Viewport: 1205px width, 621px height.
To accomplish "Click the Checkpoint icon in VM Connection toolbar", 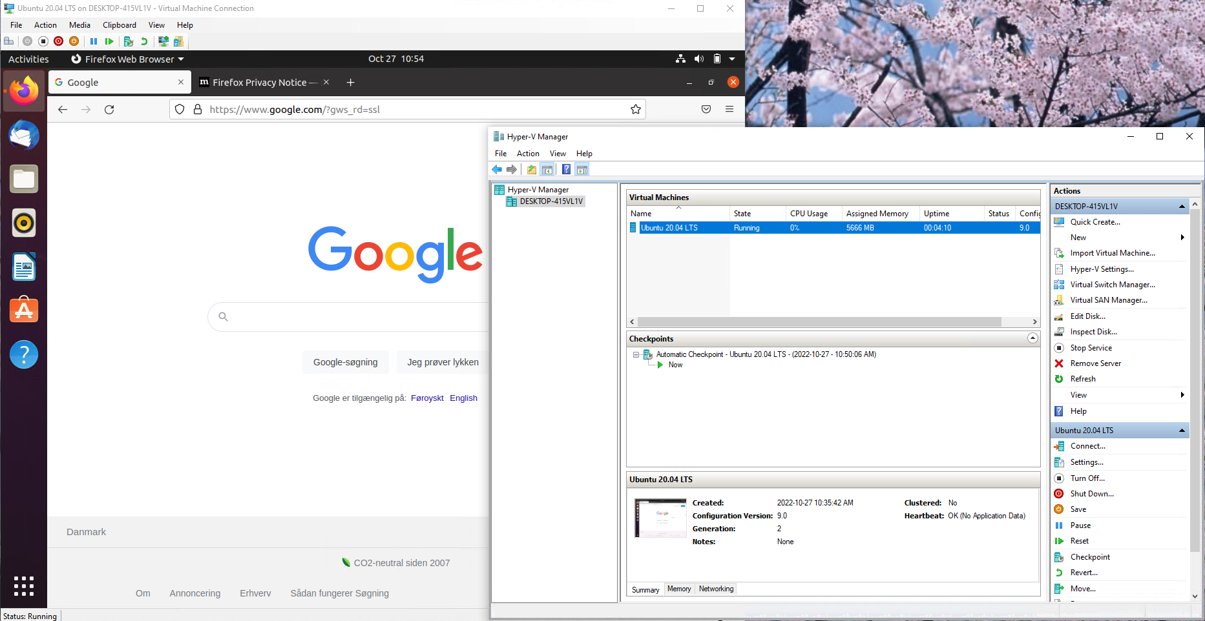I will click(x=129, y=41).
